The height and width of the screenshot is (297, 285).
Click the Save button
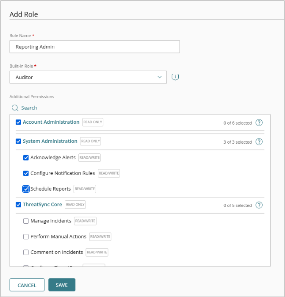[62, 285]
